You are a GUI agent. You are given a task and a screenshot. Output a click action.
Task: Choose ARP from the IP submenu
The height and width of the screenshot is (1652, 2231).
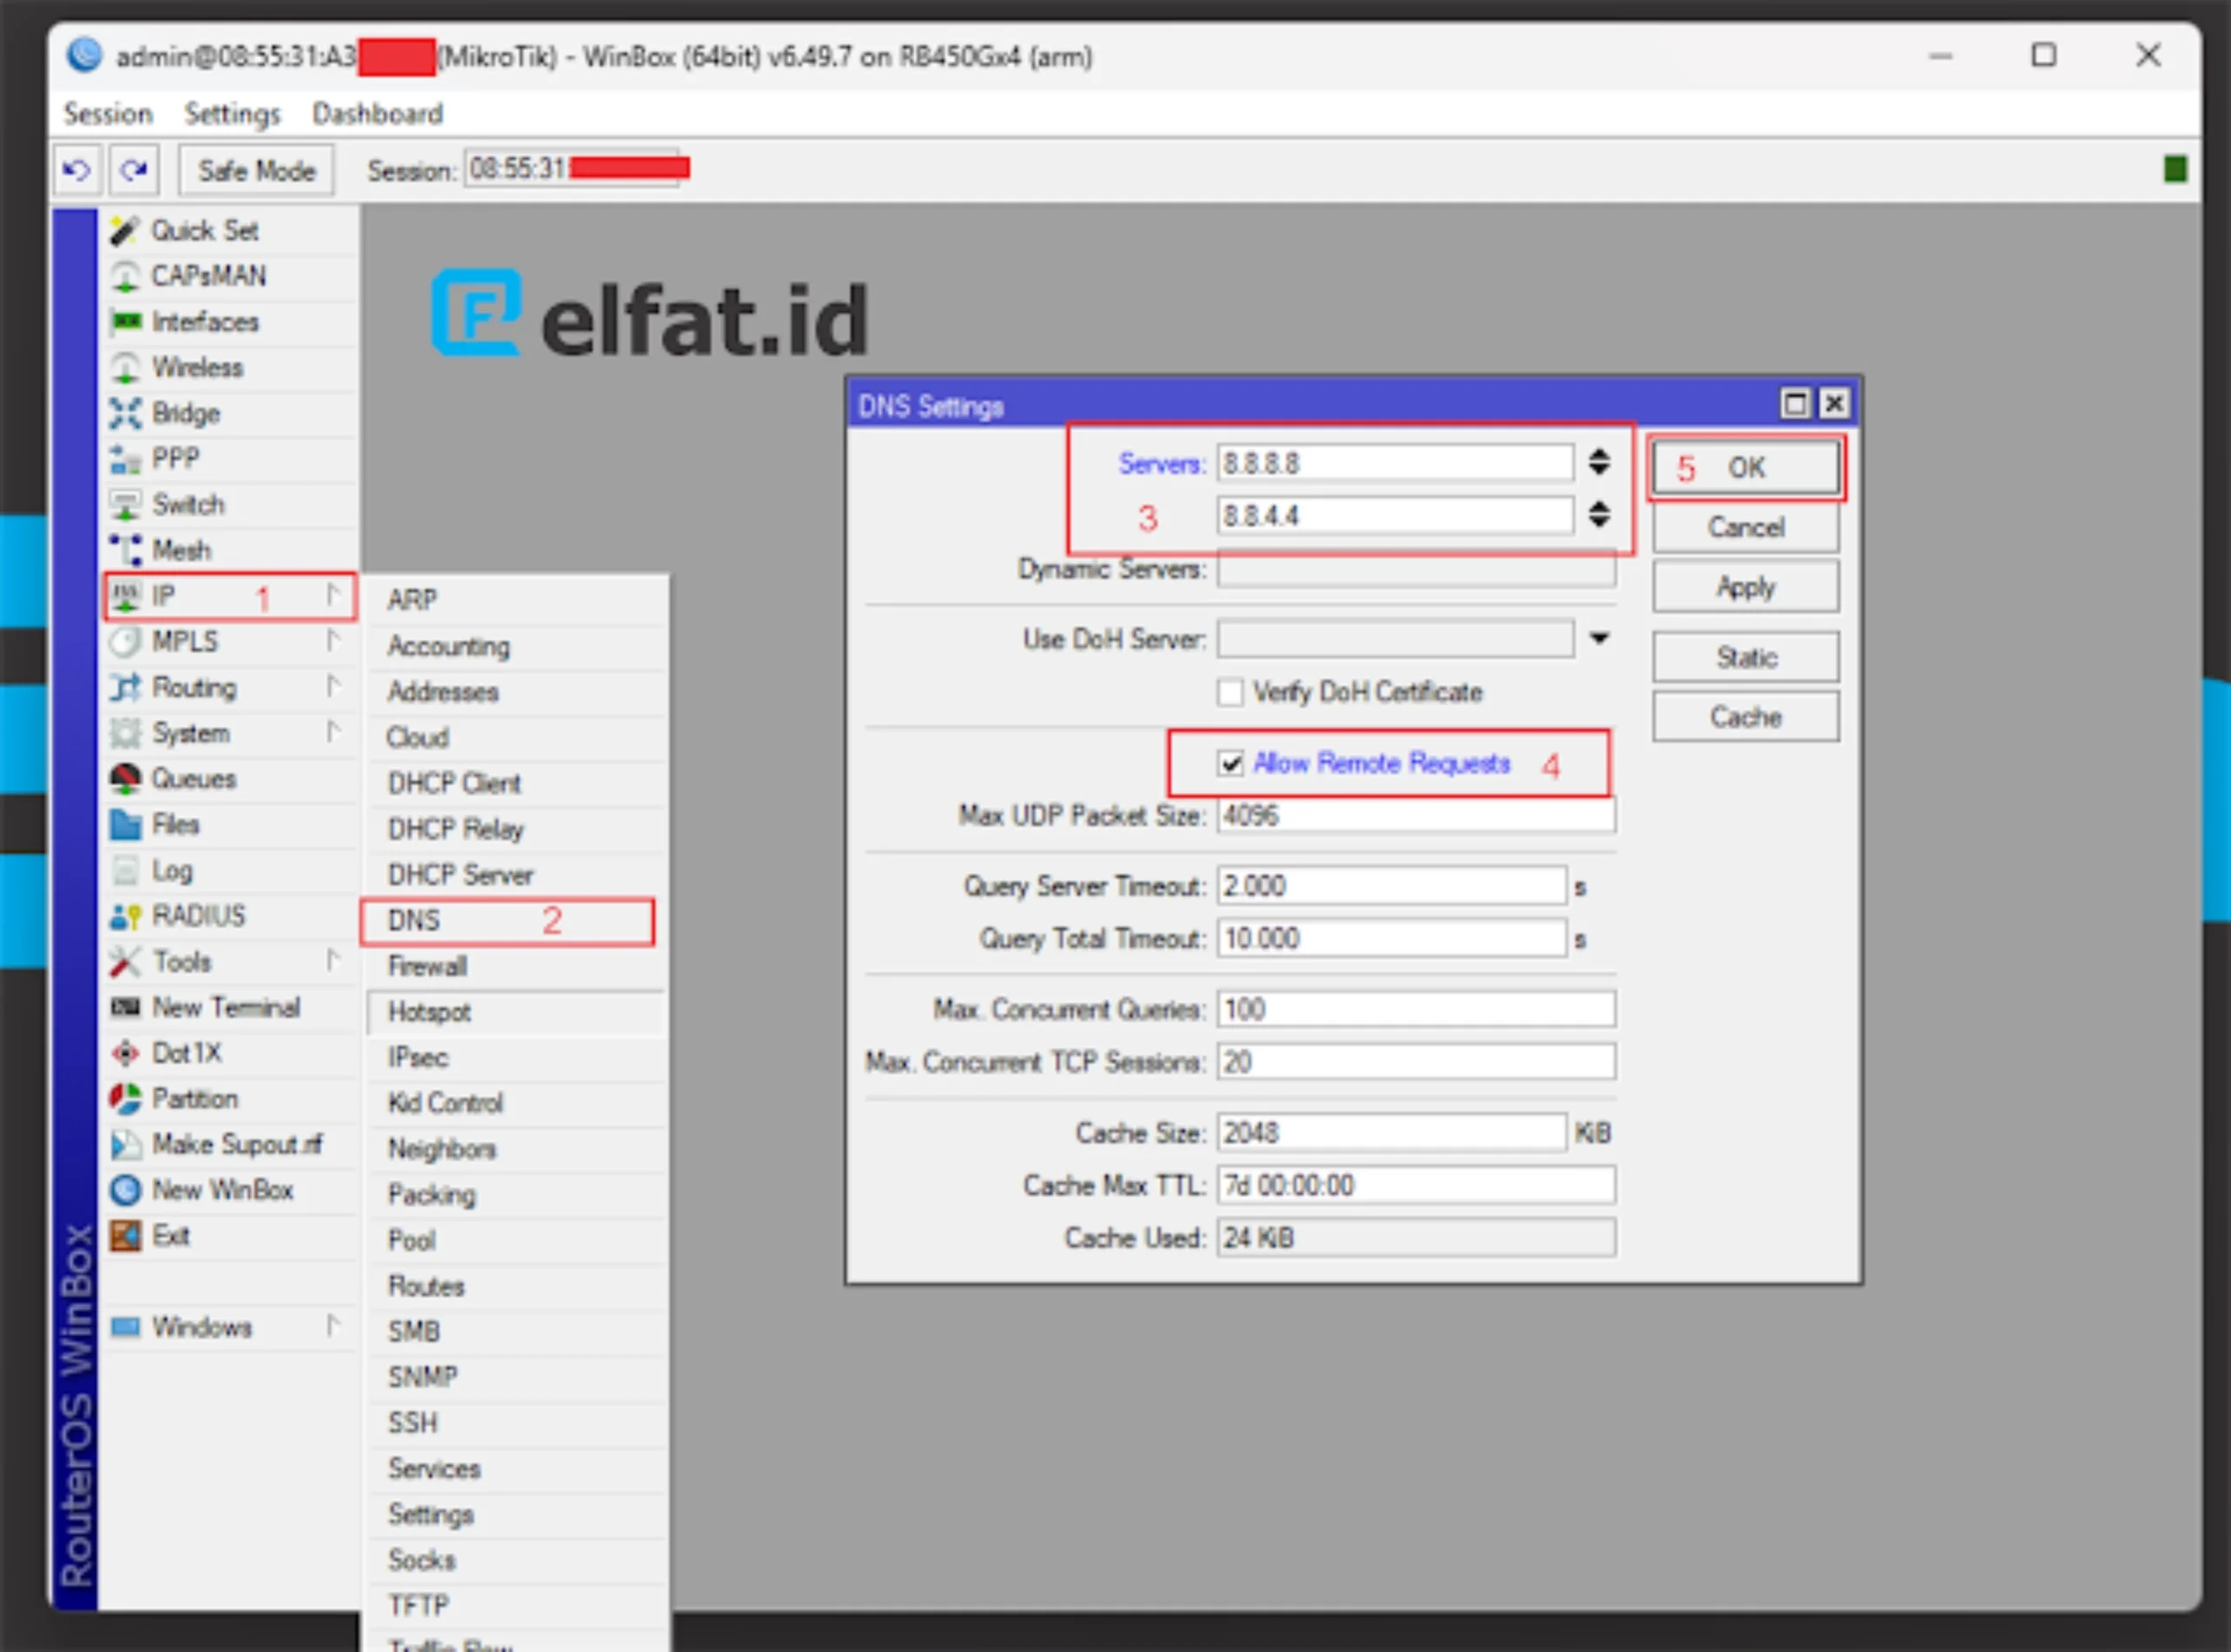(515, 600)
